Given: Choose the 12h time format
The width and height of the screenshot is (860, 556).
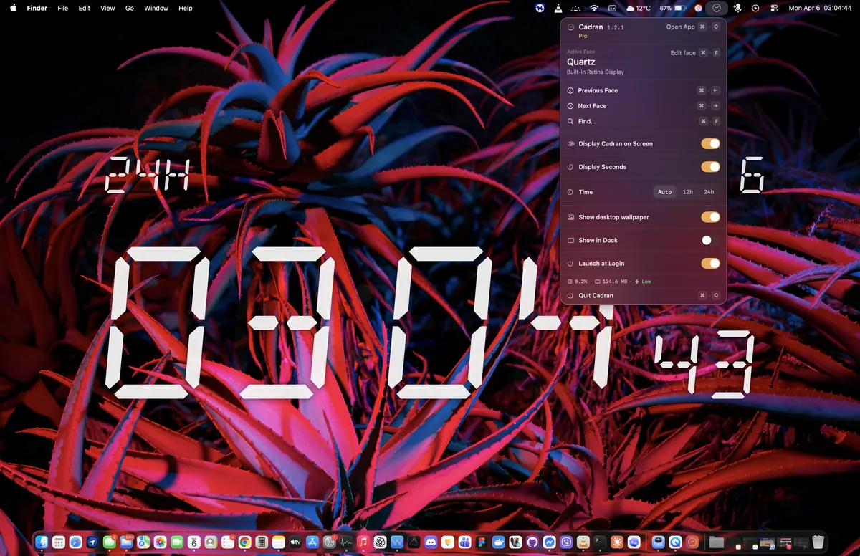Looking at the screenshot, I should pos(687,192).
